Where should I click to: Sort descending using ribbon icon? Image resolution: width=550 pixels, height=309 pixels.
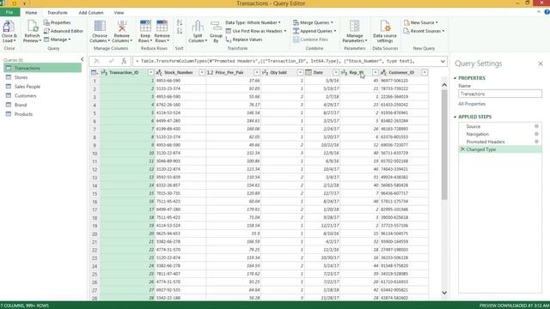click(180, 31)
